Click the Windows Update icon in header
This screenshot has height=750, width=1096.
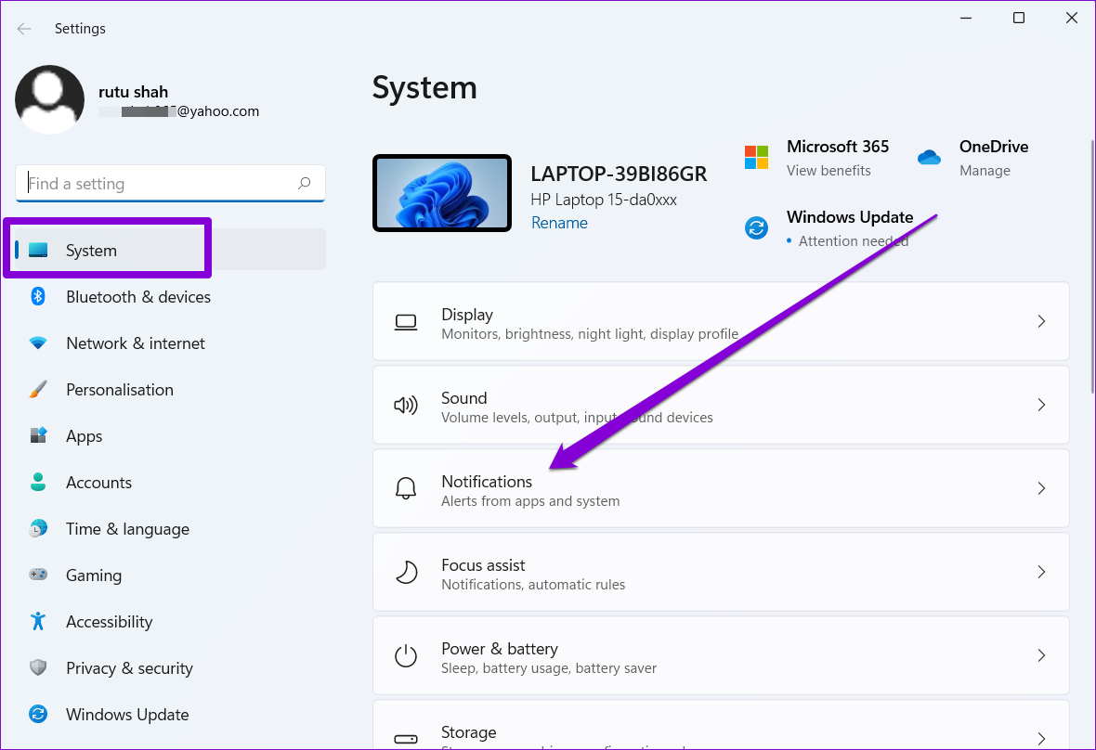pos(756,227)
